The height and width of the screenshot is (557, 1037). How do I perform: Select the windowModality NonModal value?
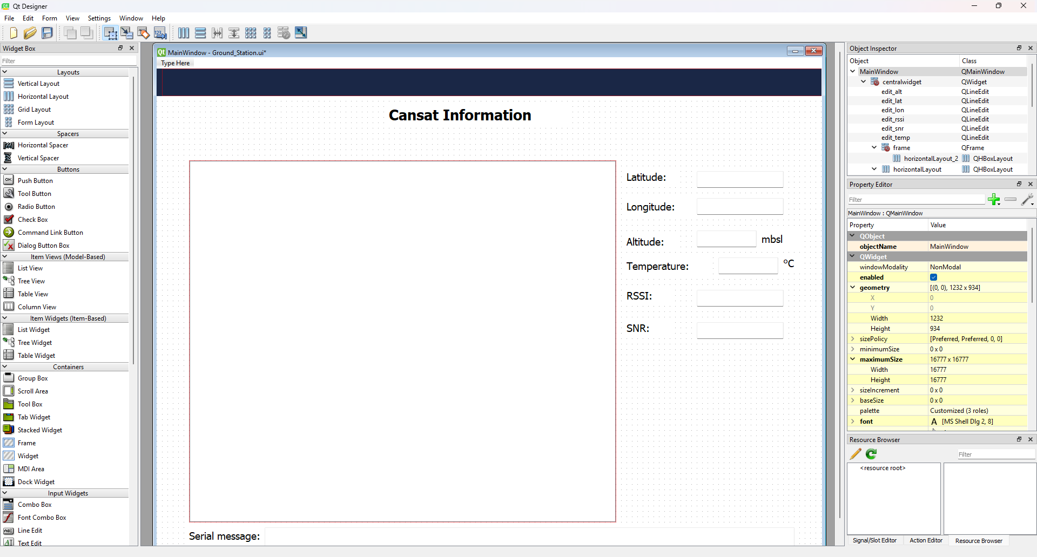click(x=978, y=267)
